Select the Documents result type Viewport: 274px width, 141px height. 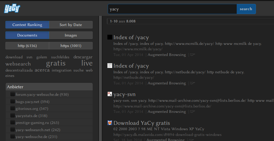point(27,35)
